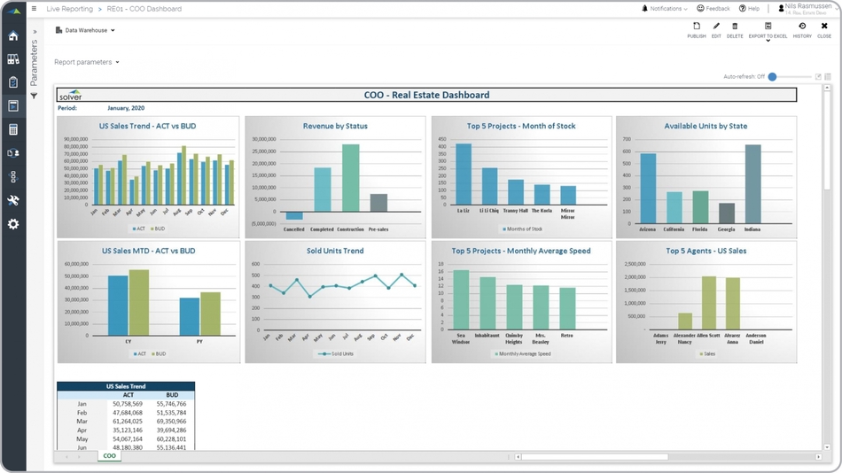This screenshot has height=473, width=842.
Task: Click the Help link
Action: (x=750, y=9)
